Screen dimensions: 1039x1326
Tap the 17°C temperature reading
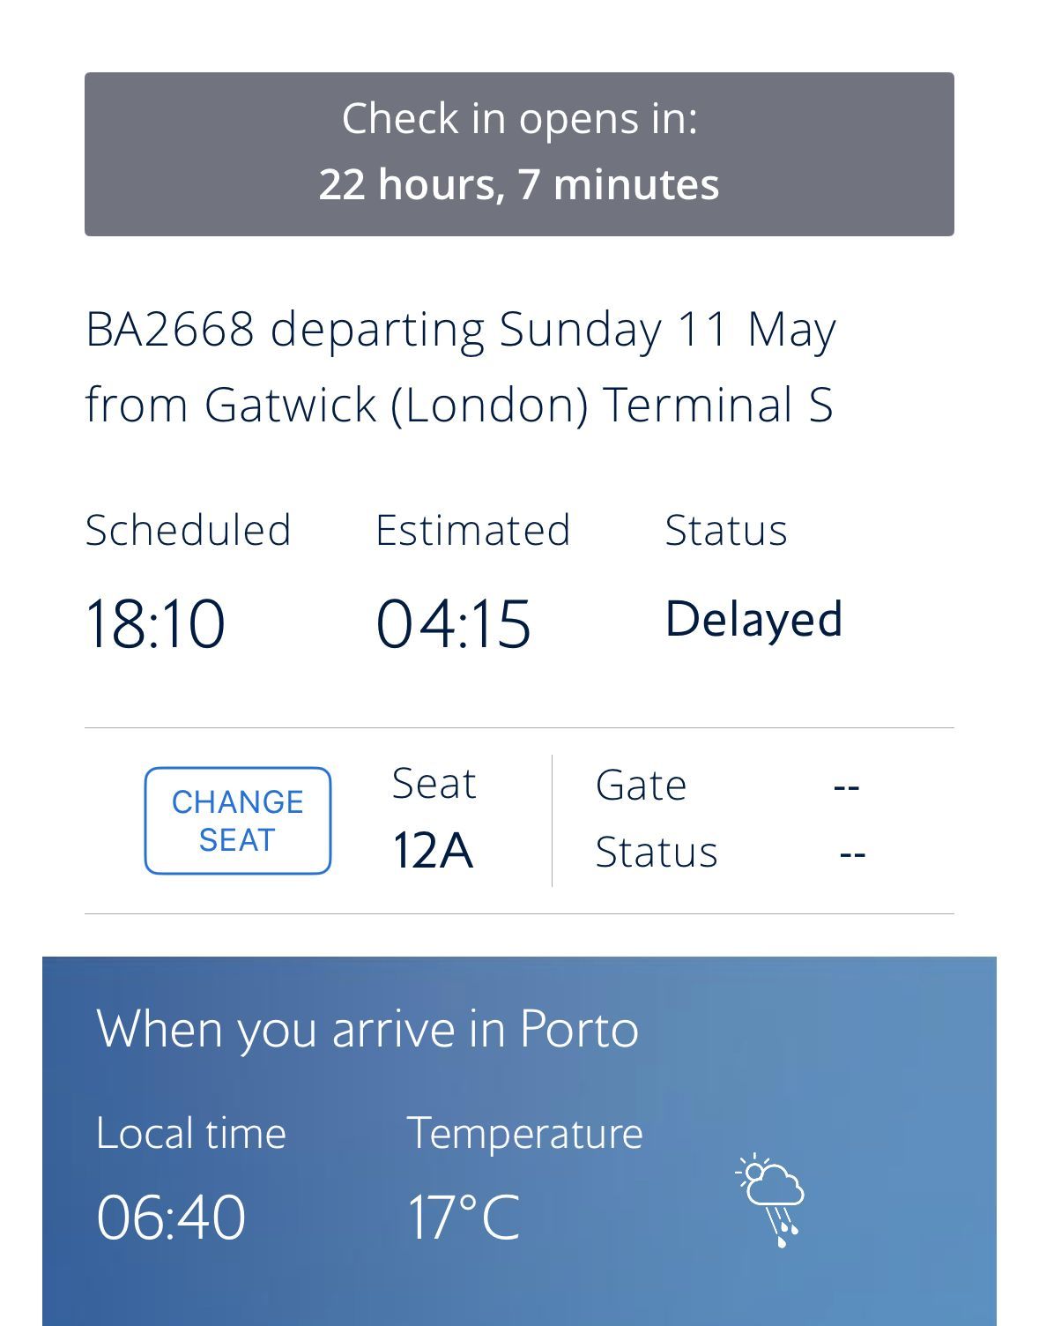pos(464,1218)
